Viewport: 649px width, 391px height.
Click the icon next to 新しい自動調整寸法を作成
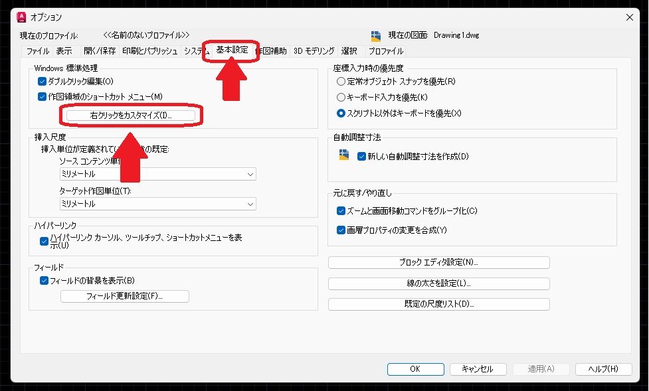pyautogui.click(x=343, y=156)
